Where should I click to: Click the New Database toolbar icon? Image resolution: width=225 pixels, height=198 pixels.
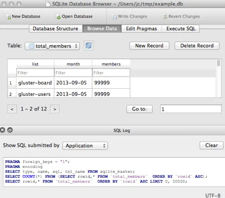(8, 17)
